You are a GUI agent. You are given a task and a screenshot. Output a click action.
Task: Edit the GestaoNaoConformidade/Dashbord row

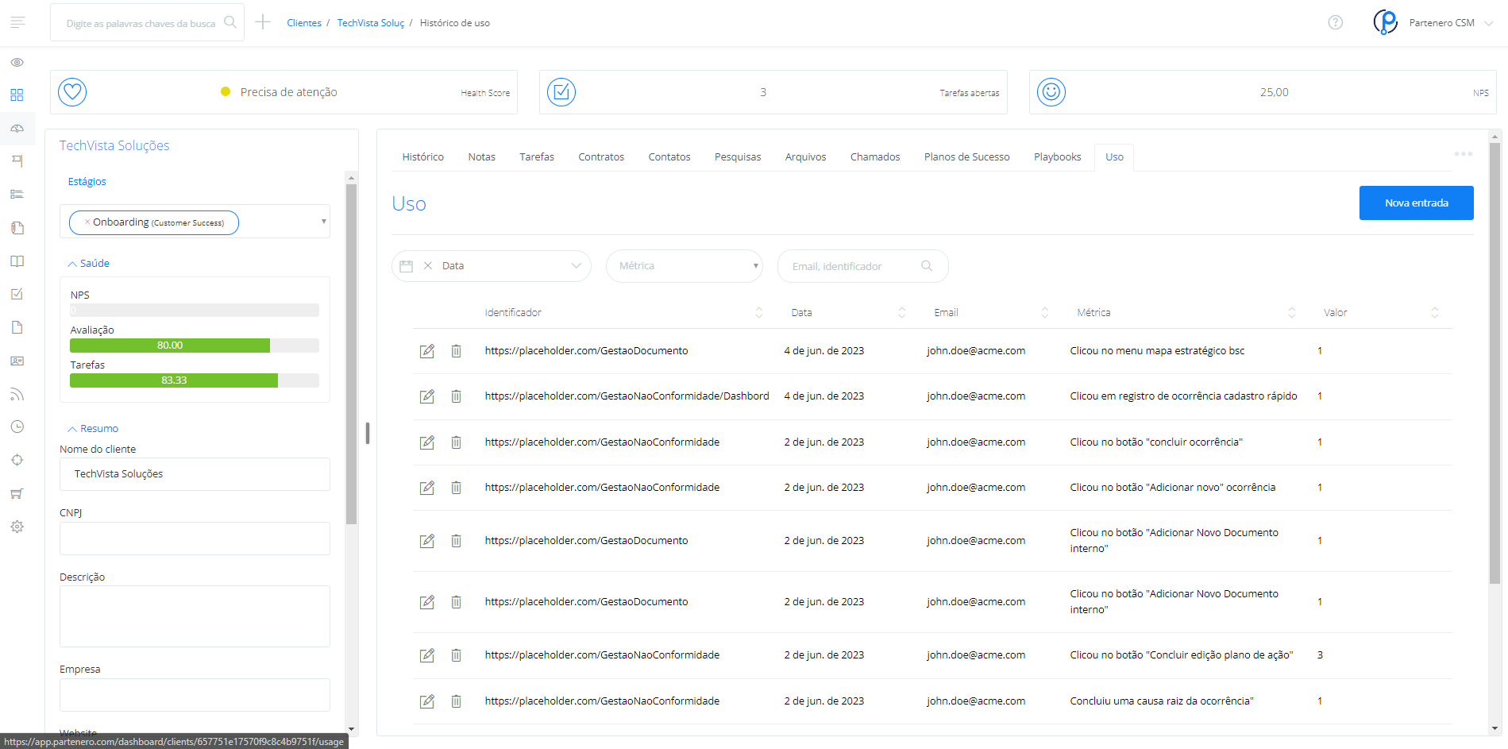[427, 396]
